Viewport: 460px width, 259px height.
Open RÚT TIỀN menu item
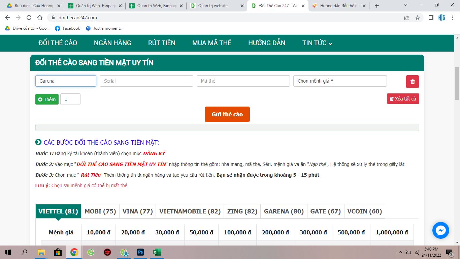(162, 43)
